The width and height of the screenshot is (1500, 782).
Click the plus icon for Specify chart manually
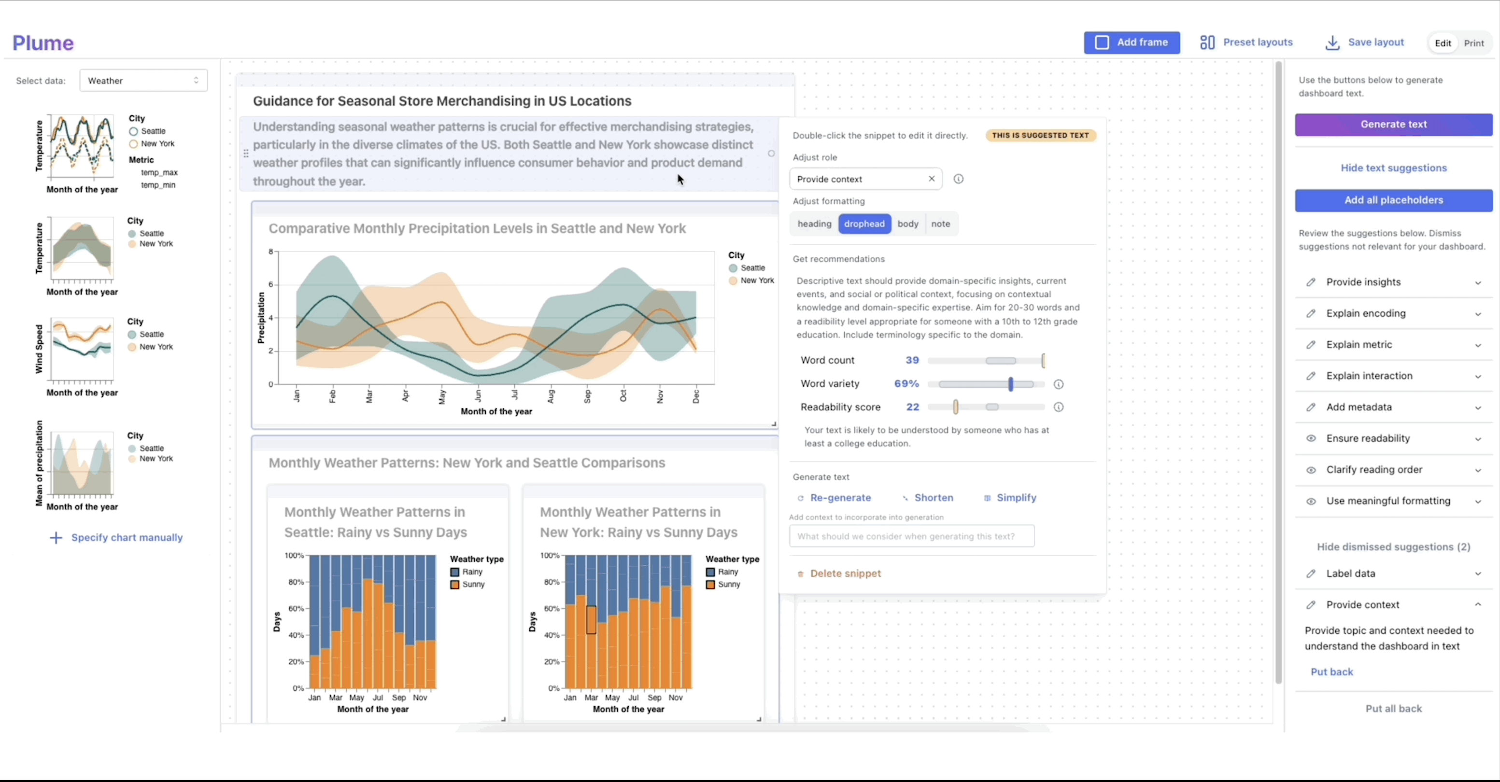(x=56, y=538)
